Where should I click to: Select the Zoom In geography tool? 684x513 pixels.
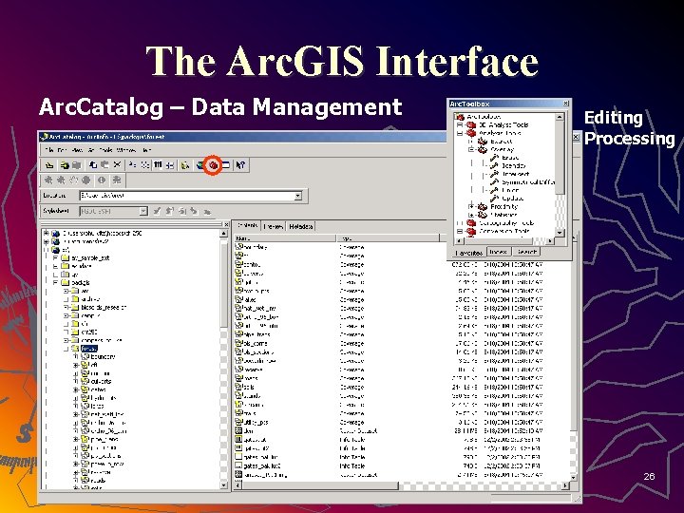[x=48, y=180]
